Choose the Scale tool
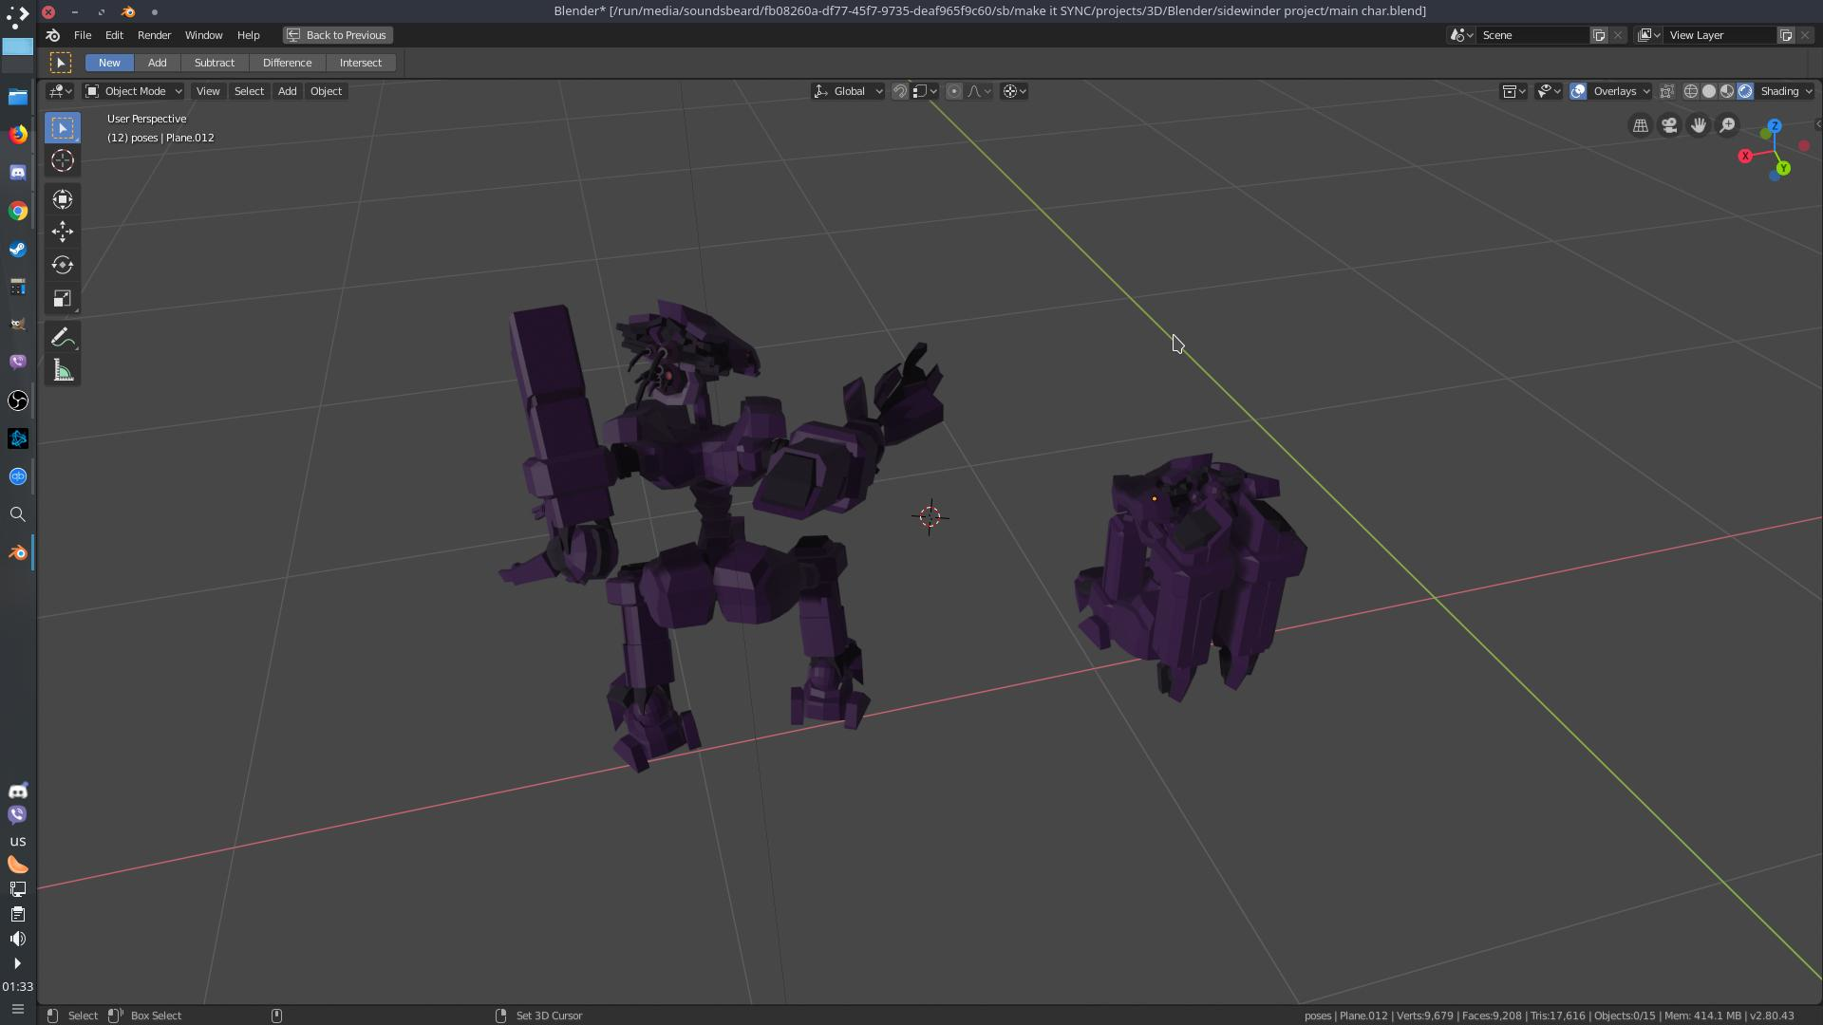1823x1025 pixels. tap(63, 299)
